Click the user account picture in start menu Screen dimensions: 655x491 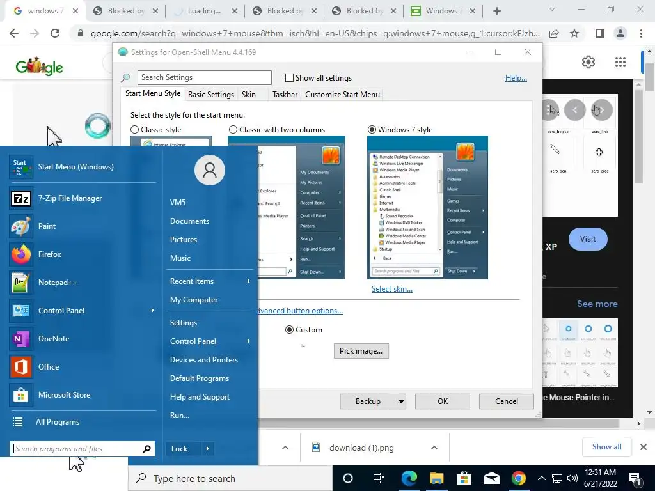pyautogui.click(x=210, y=170)
